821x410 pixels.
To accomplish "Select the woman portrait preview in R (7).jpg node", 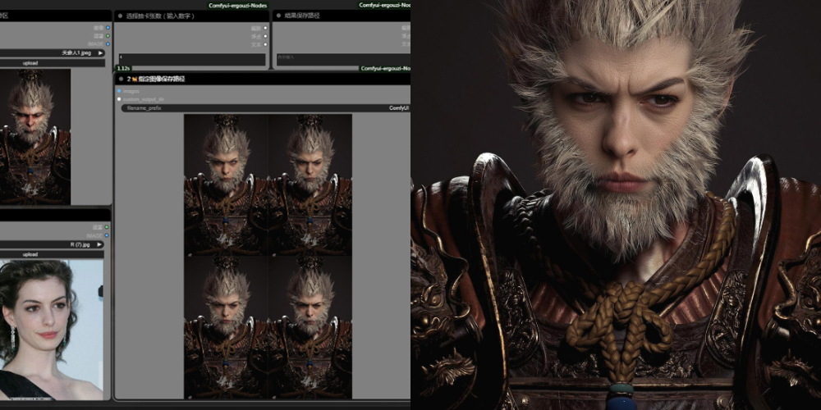I will 51,330.
